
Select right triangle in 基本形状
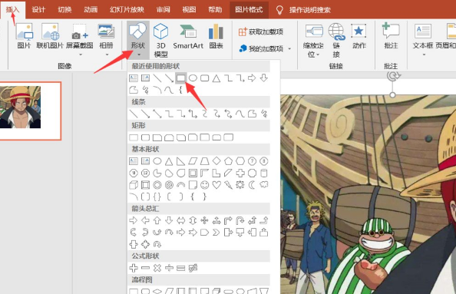point(181,161)
